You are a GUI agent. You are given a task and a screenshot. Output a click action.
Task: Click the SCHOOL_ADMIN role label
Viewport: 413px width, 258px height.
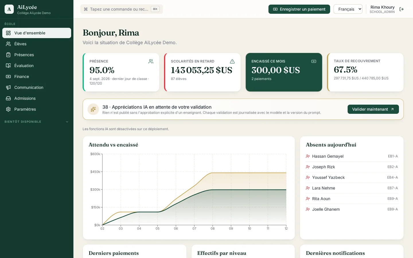[x=382, y=12]
